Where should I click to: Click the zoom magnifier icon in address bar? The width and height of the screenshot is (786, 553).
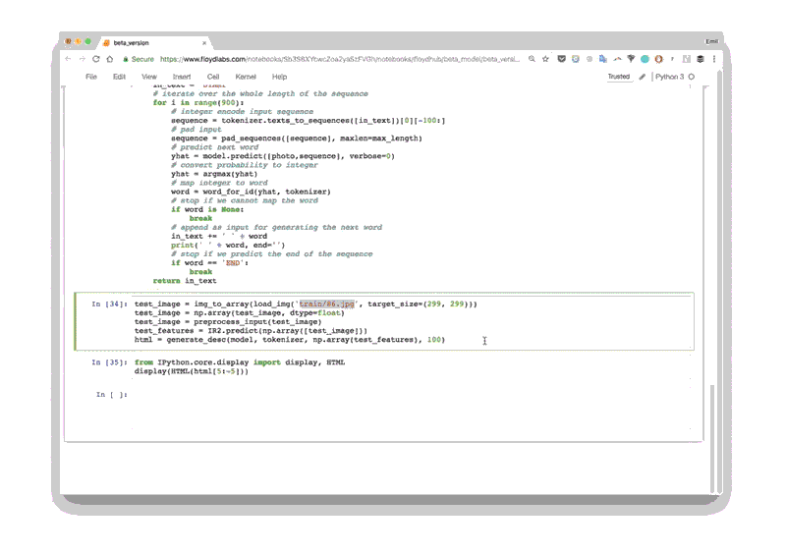pos(532,59)
